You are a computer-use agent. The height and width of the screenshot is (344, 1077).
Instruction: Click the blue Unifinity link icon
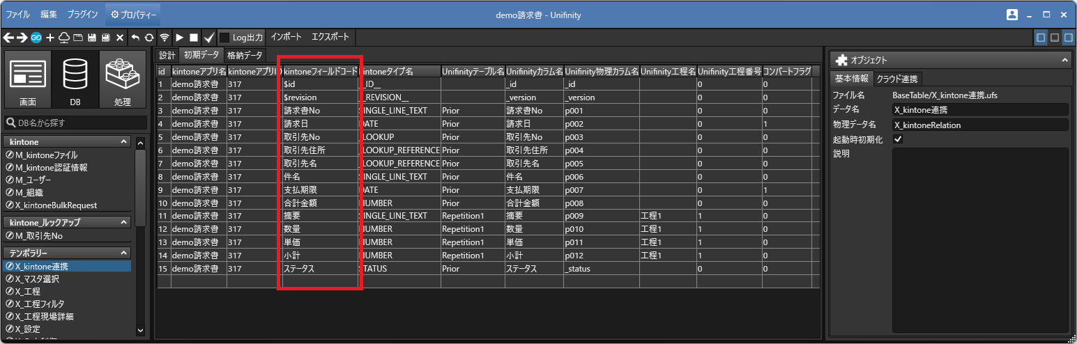click(36, 37)
